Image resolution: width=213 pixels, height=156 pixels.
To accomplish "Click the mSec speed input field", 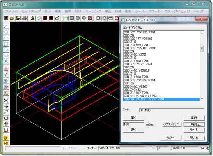I will (x=133, y=124).
